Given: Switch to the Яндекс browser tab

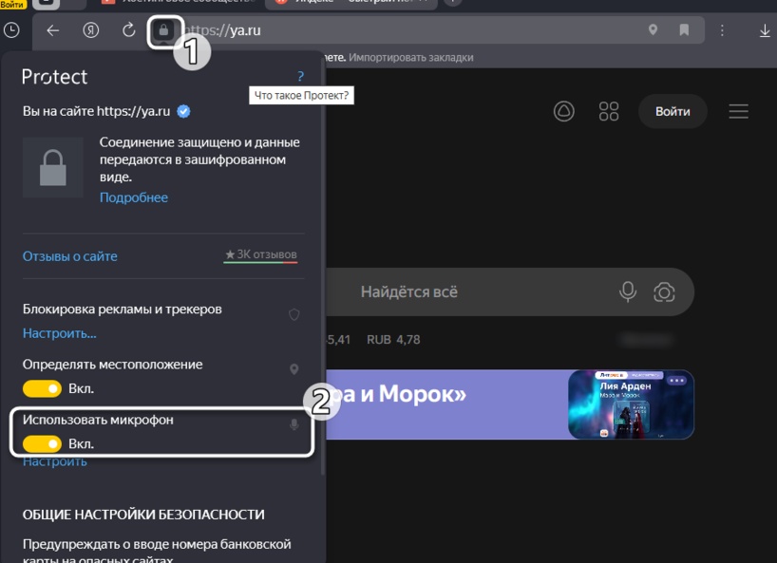Looking at the screenshot, I should click(x=351, y=4).
